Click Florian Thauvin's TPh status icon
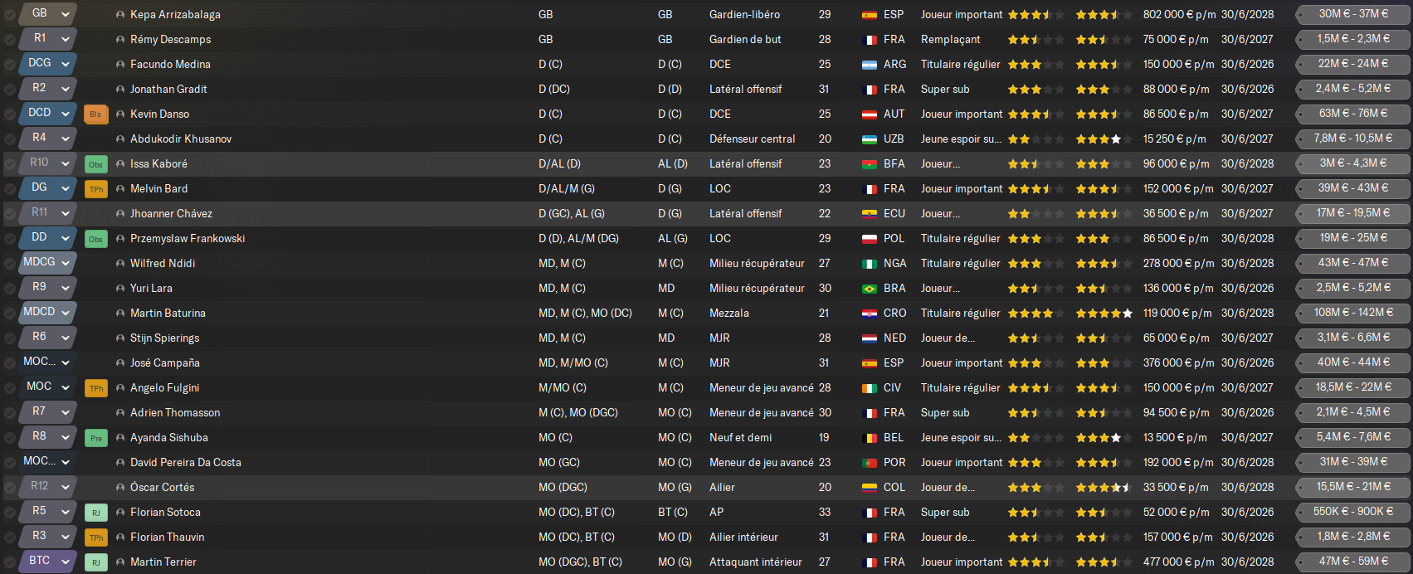 pyautogui.click(x=95, y=538)
